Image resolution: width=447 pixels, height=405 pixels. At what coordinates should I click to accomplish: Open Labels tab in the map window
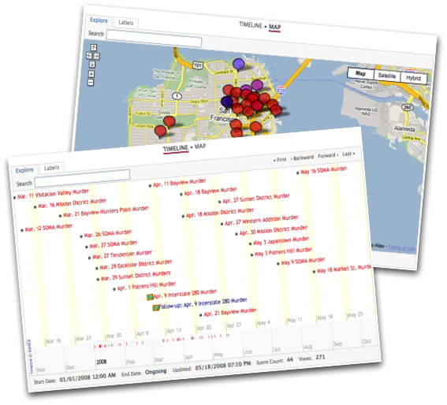pyautogui.click(x=125, y=23)
